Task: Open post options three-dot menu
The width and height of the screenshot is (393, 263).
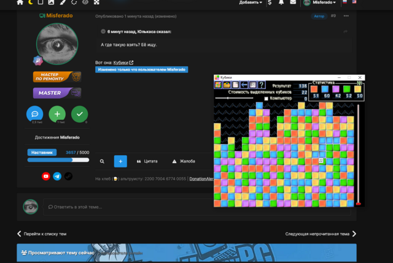Action: pyautogui.click(x=346, y=16)
